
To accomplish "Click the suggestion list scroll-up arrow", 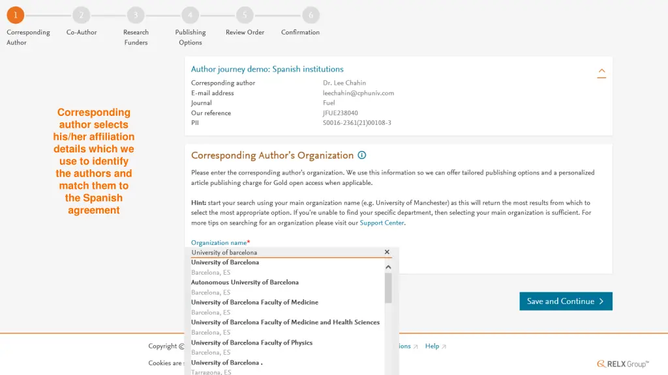I will click(388, 267).
